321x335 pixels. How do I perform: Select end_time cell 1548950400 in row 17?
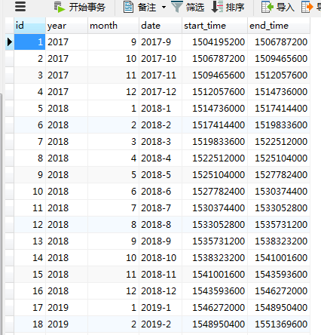coord(279,308)
